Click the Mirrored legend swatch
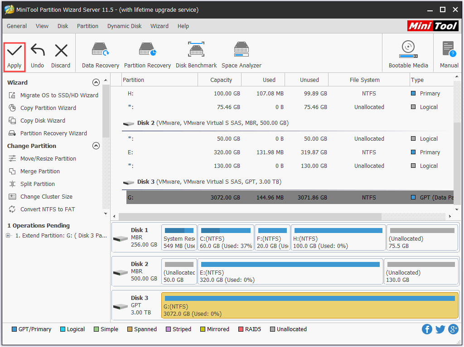The image size is (464, 347). click(x=203, y=329)
